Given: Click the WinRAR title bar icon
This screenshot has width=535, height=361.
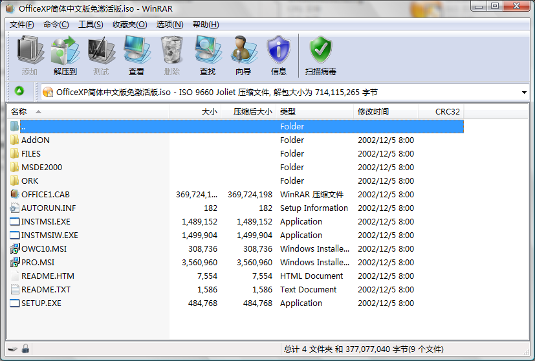Looking at the screenshot, I should pyautogui.click(x=10, y=8).
